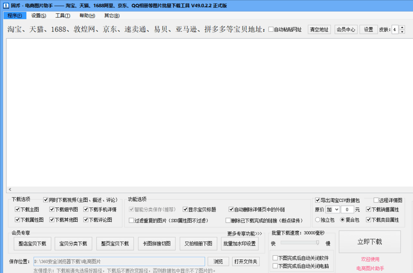
Task: Adjust the 批量下载速度 slider
Action: 317,242
